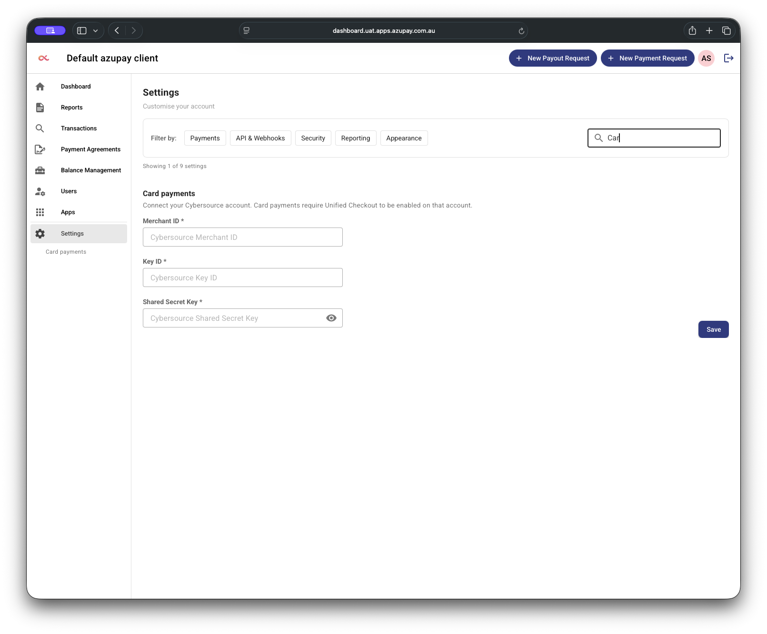Go forward in browser history
767x634 pixels.
point(134,30)
